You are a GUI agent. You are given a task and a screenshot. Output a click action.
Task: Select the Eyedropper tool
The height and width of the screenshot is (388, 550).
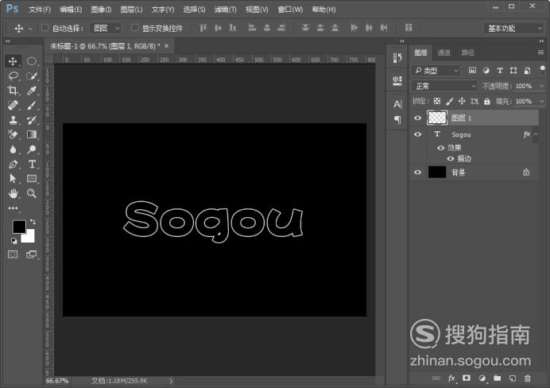click(x=32, y=91)
